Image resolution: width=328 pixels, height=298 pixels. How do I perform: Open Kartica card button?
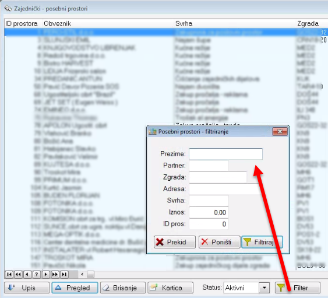tap(170, 288)
